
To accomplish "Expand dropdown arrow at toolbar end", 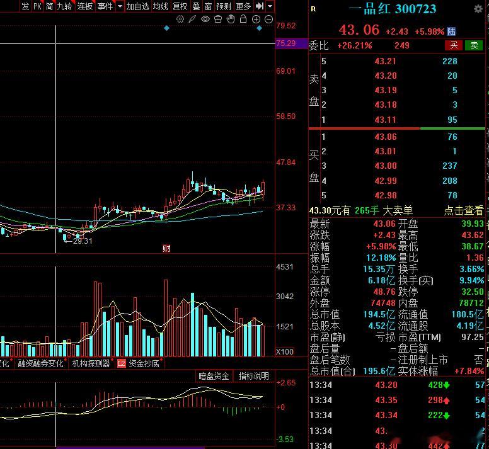I will (x=270, y=6).
